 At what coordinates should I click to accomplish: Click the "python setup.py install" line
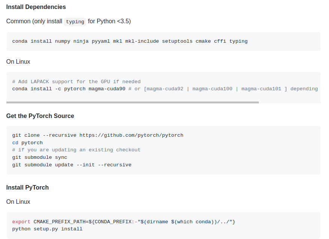[47, 229]
